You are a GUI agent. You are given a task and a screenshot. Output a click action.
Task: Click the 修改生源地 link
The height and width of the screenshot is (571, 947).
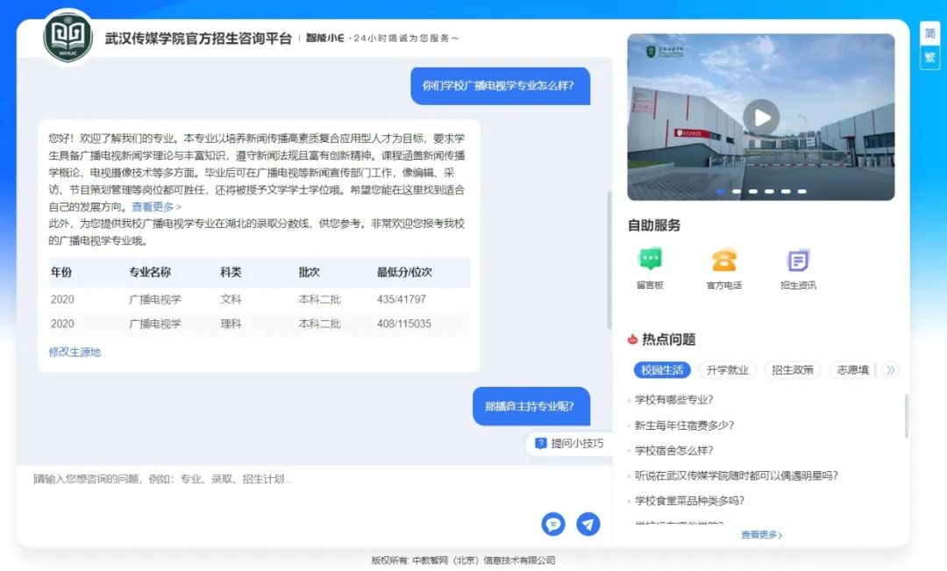[x=75, y=352]
